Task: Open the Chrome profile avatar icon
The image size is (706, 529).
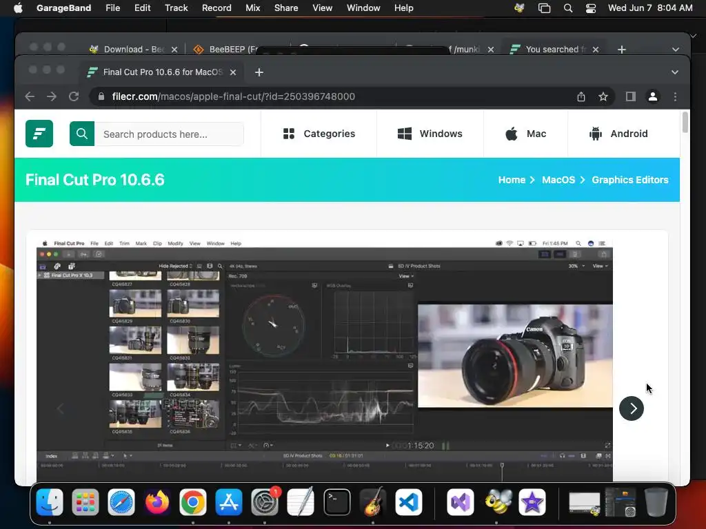Action: pyautogui.click(x=652, y=96)
